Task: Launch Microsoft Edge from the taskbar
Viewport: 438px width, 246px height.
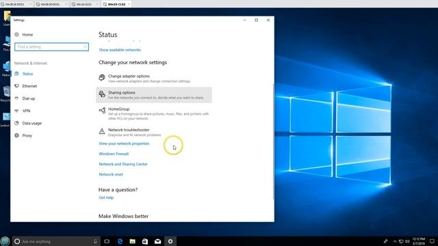Action: click(x=120, y=241)
